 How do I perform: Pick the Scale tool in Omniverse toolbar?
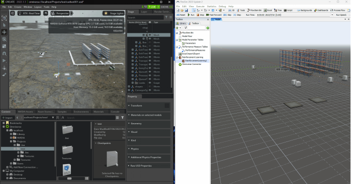[4, 47]
